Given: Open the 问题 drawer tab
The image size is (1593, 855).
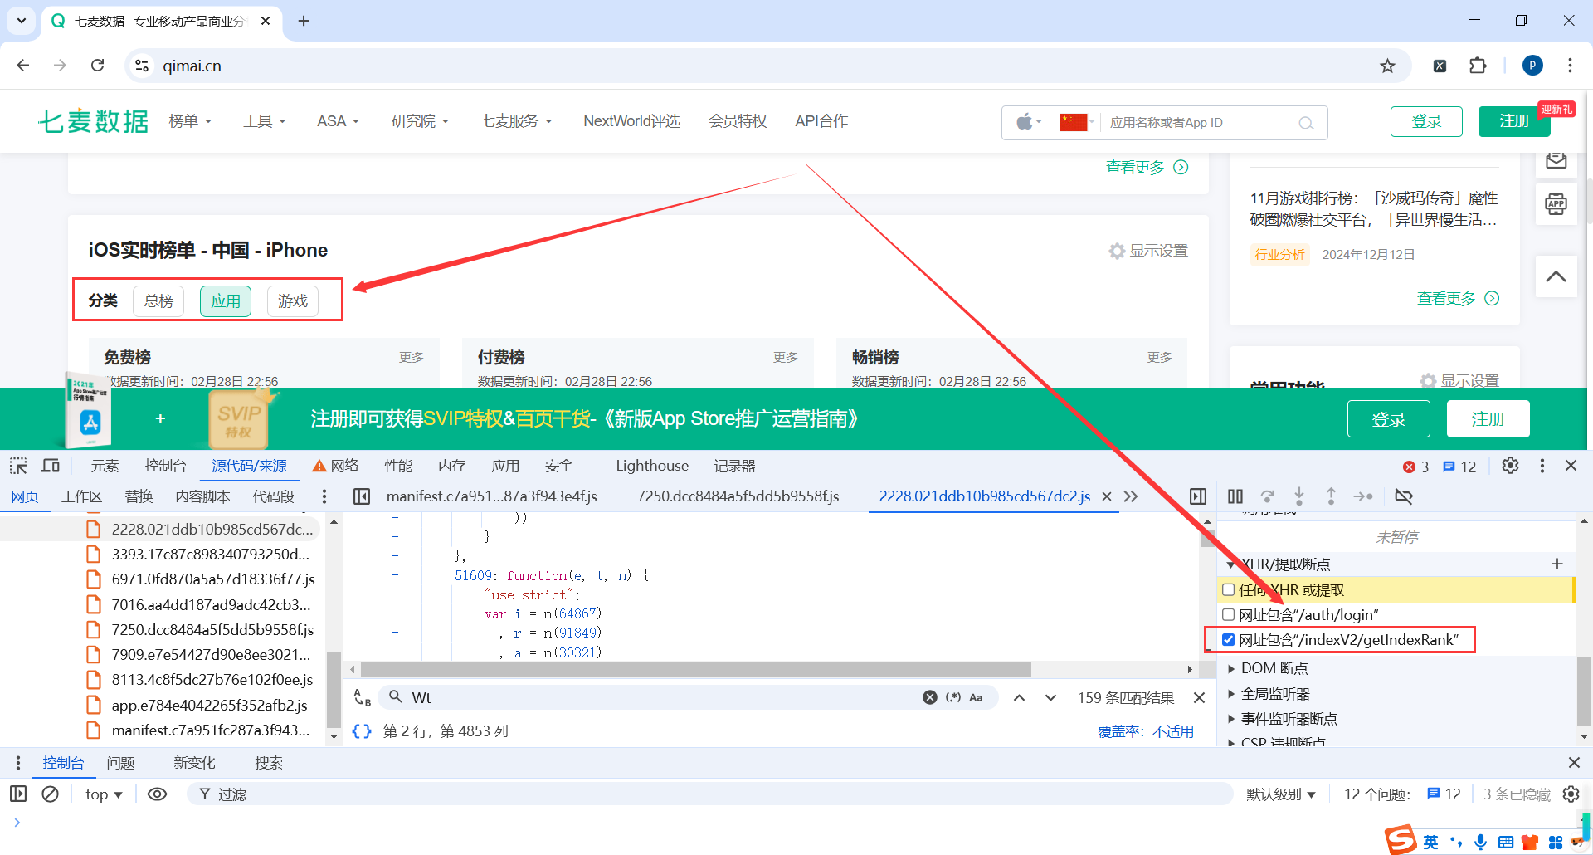Looking at the screenshot, I should pyautogui.click(x=120, y=763).
